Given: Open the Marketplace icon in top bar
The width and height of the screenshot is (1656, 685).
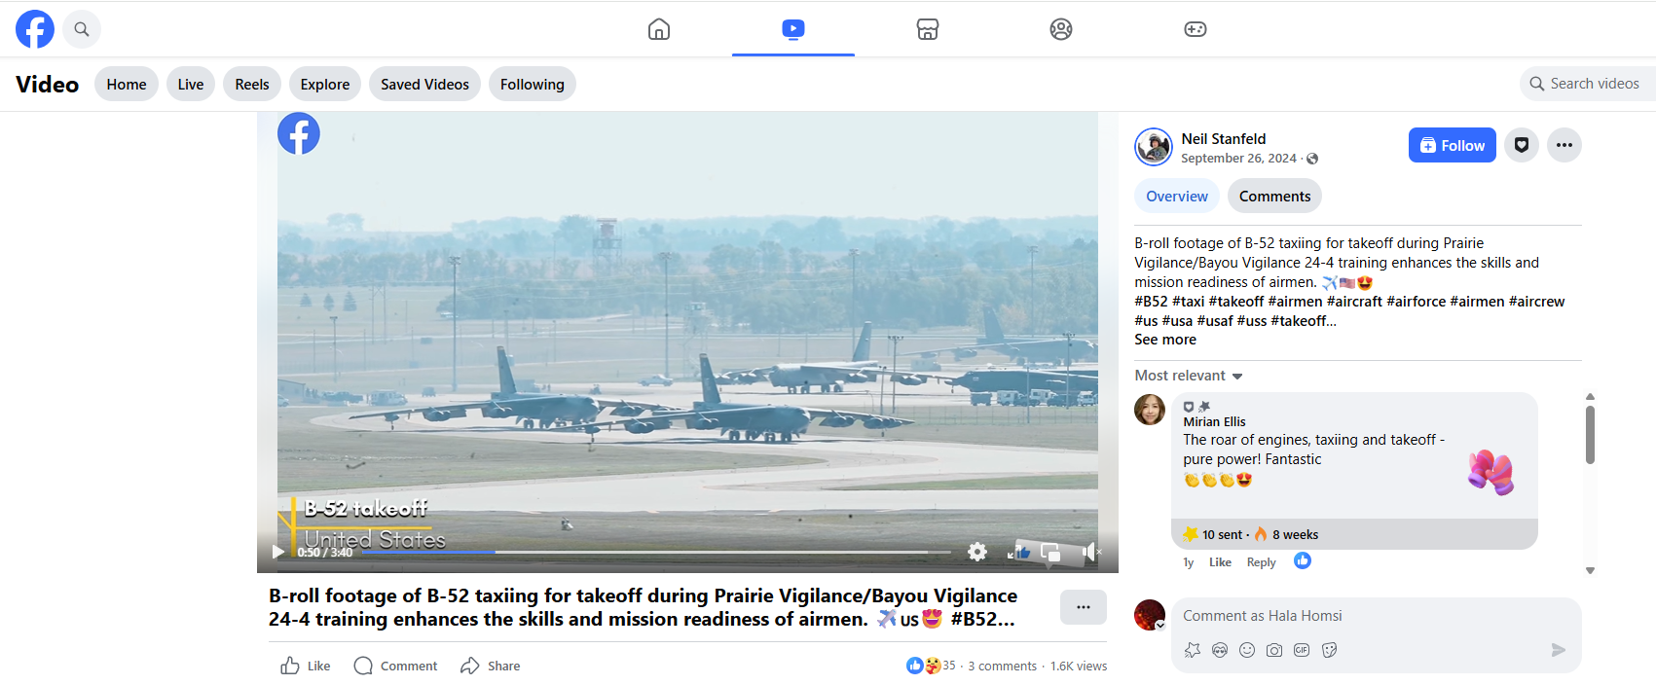Looking at the screenshot, I should click(x=927, y=29).
